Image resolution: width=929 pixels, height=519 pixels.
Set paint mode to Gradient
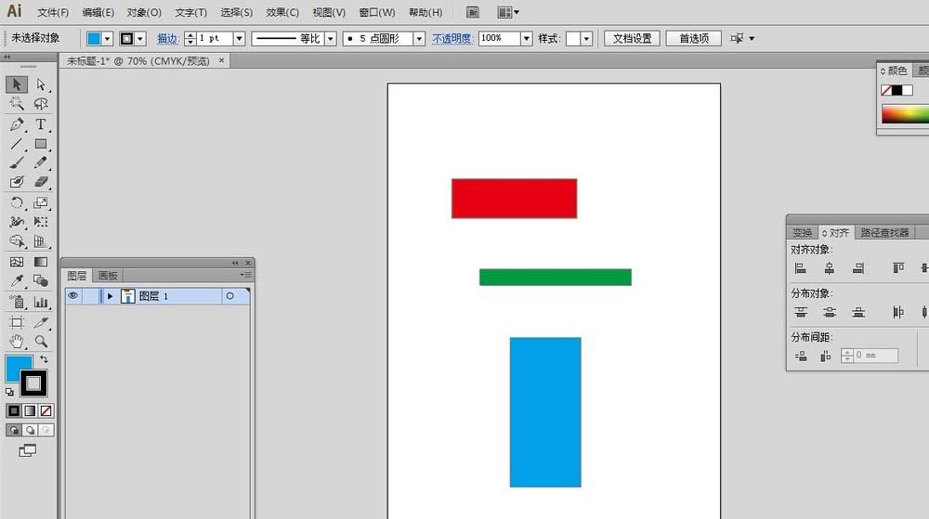click(30, 410)
